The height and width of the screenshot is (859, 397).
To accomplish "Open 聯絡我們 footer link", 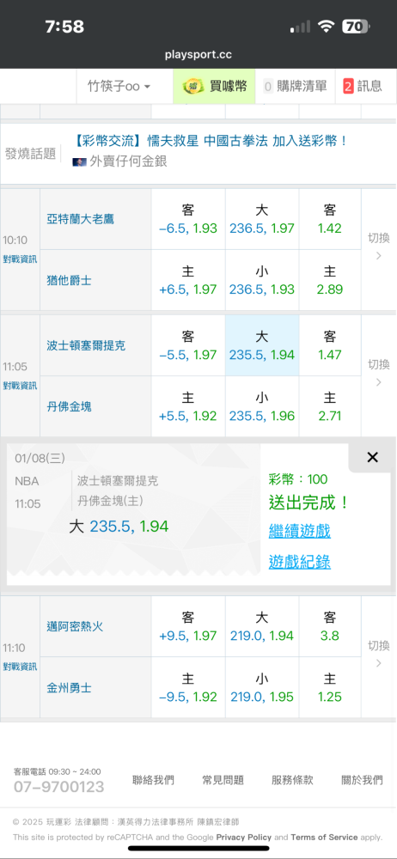I will pos(153,780).
